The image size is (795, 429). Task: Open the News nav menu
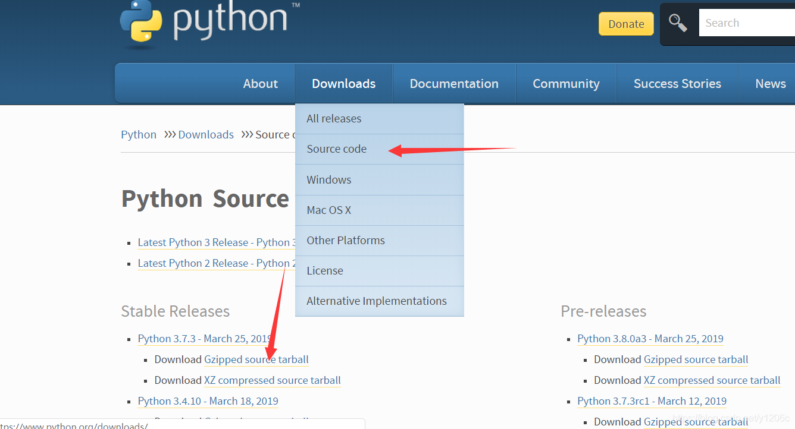[x=770, y=84]
